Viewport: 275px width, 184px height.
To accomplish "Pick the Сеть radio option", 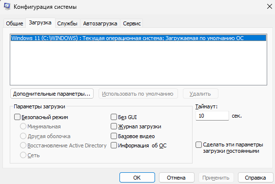I will click(x=23, y=155).
